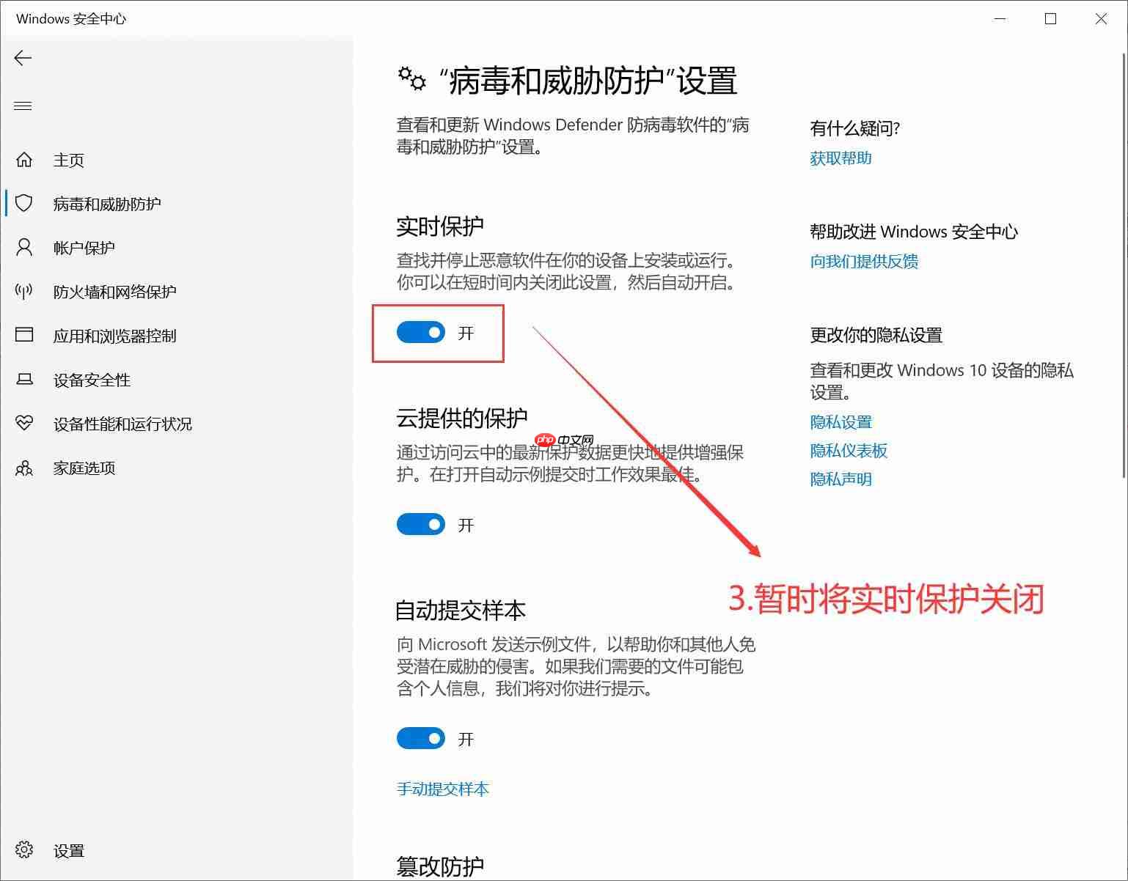The image size is (1128, 881).
Task: Open 隐私设置 link
Action: 840,421
